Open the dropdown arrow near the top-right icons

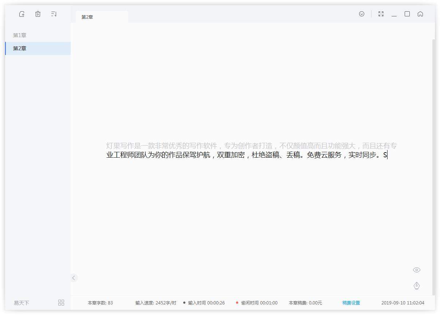point(362,14)
